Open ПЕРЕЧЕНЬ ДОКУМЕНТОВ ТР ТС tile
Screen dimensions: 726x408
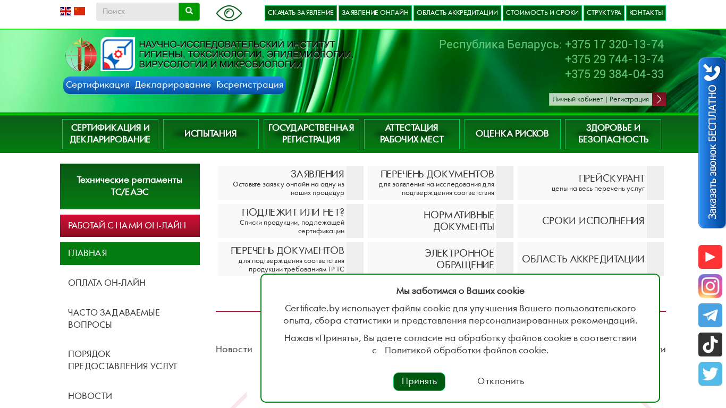pyautogui.click(x=291, y=259)
